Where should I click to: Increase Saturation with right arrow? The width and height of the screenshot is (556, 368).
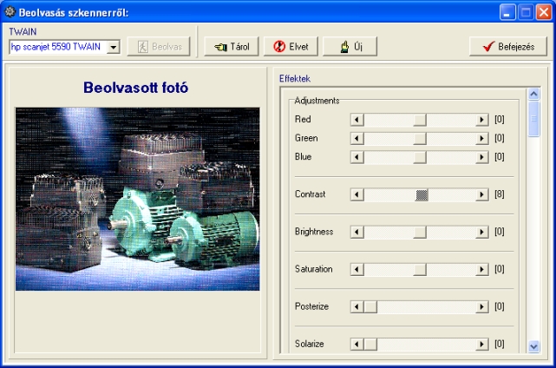coord(482,269)
